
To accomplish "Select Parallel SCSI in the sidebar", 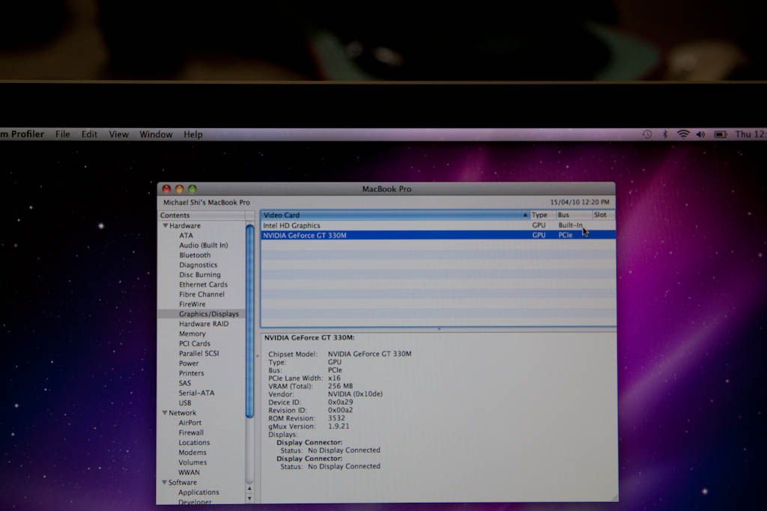I will (198, 353).
